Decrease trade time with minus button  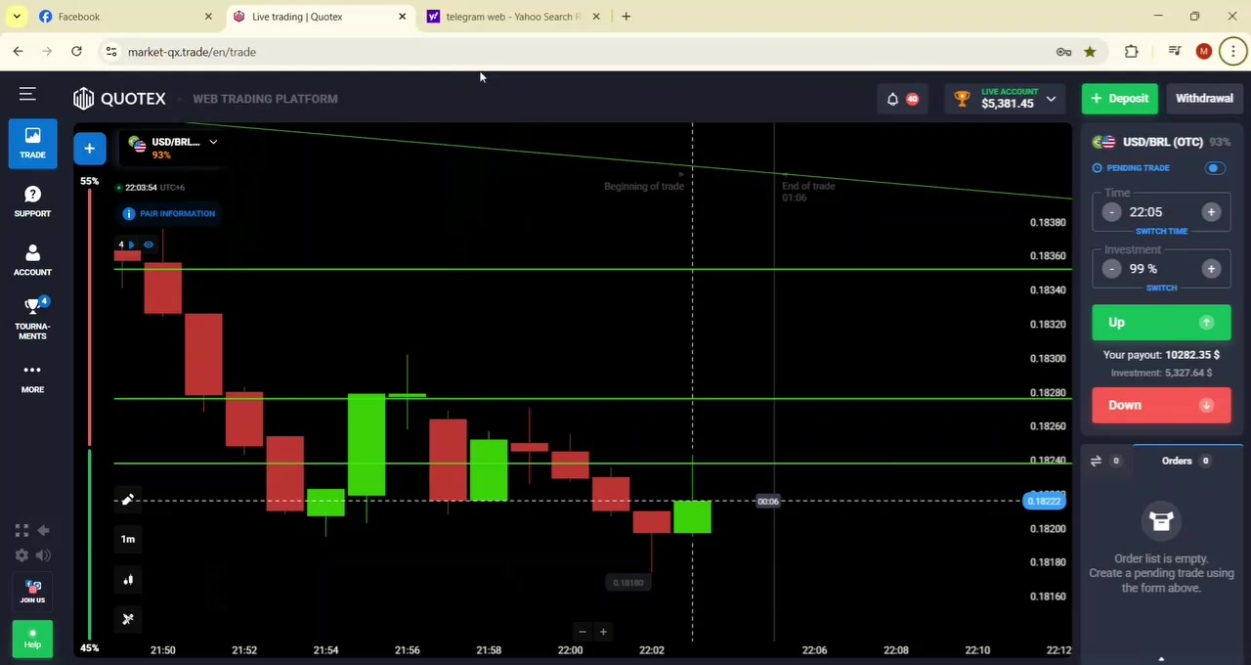click(1111, 212)
